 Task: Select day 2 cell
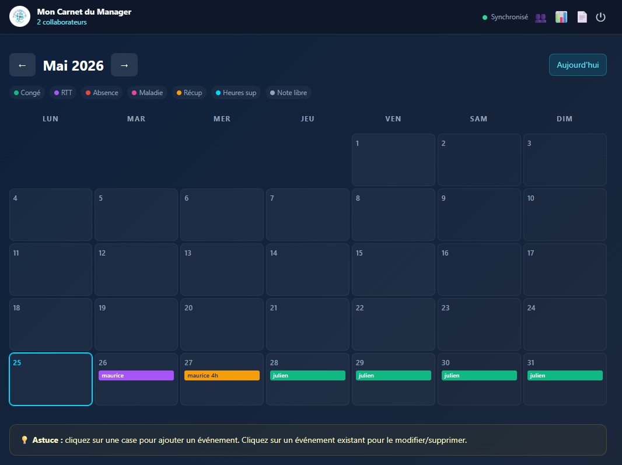(479, 160)
